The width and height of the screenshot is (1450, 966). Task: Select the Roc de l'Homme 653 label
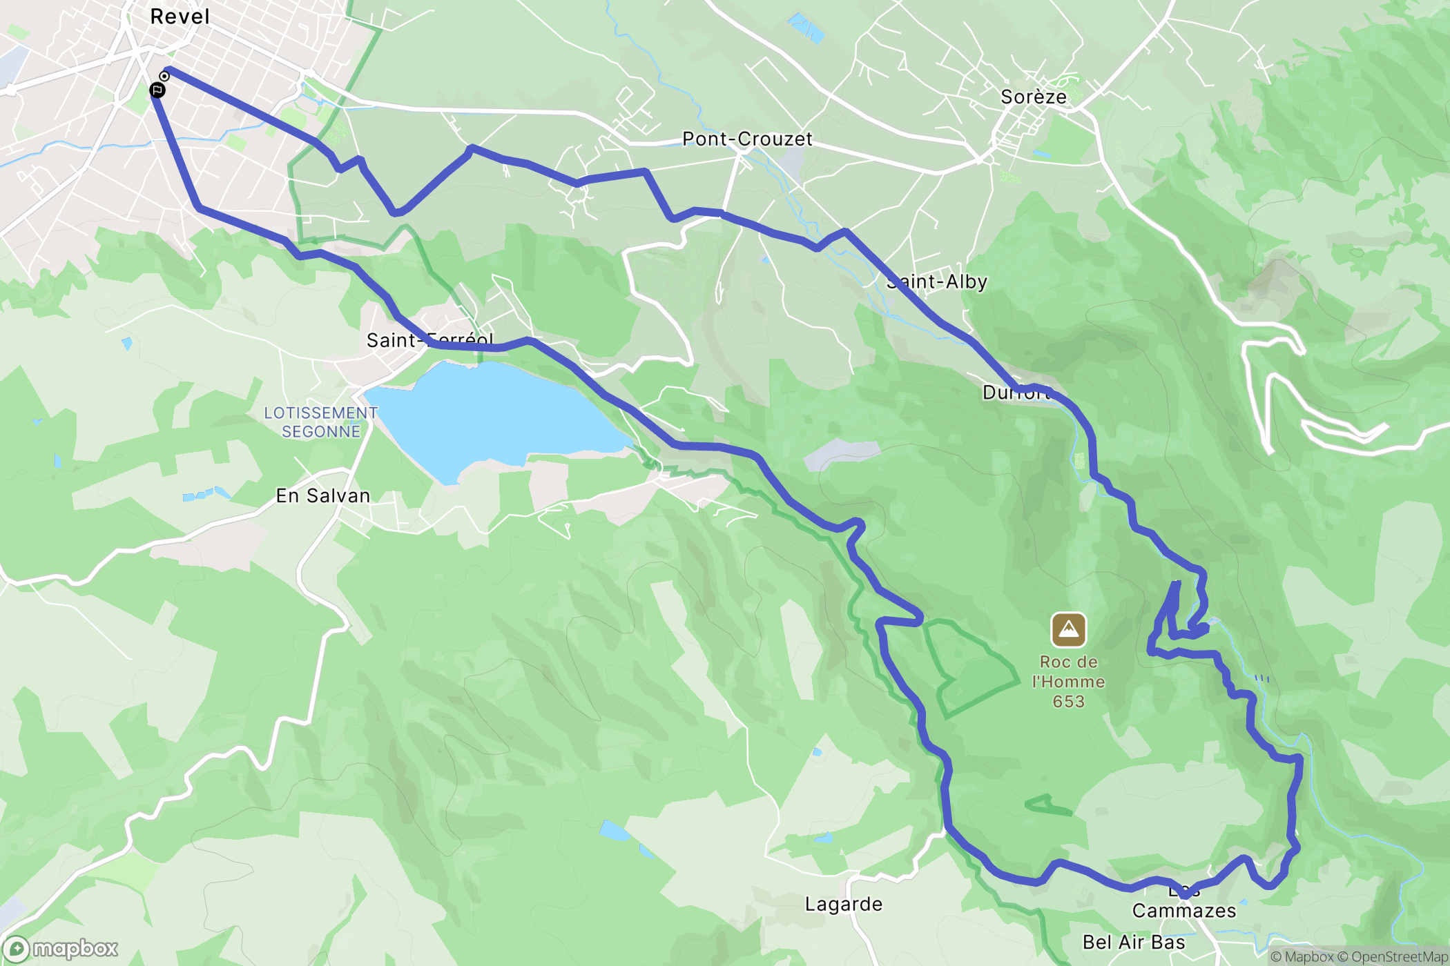(1068, 682)
